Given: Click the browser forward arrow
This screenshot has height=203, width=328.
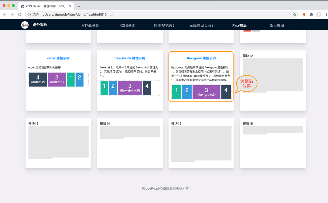Looking at the screenshot, I should tap(12, 15).
